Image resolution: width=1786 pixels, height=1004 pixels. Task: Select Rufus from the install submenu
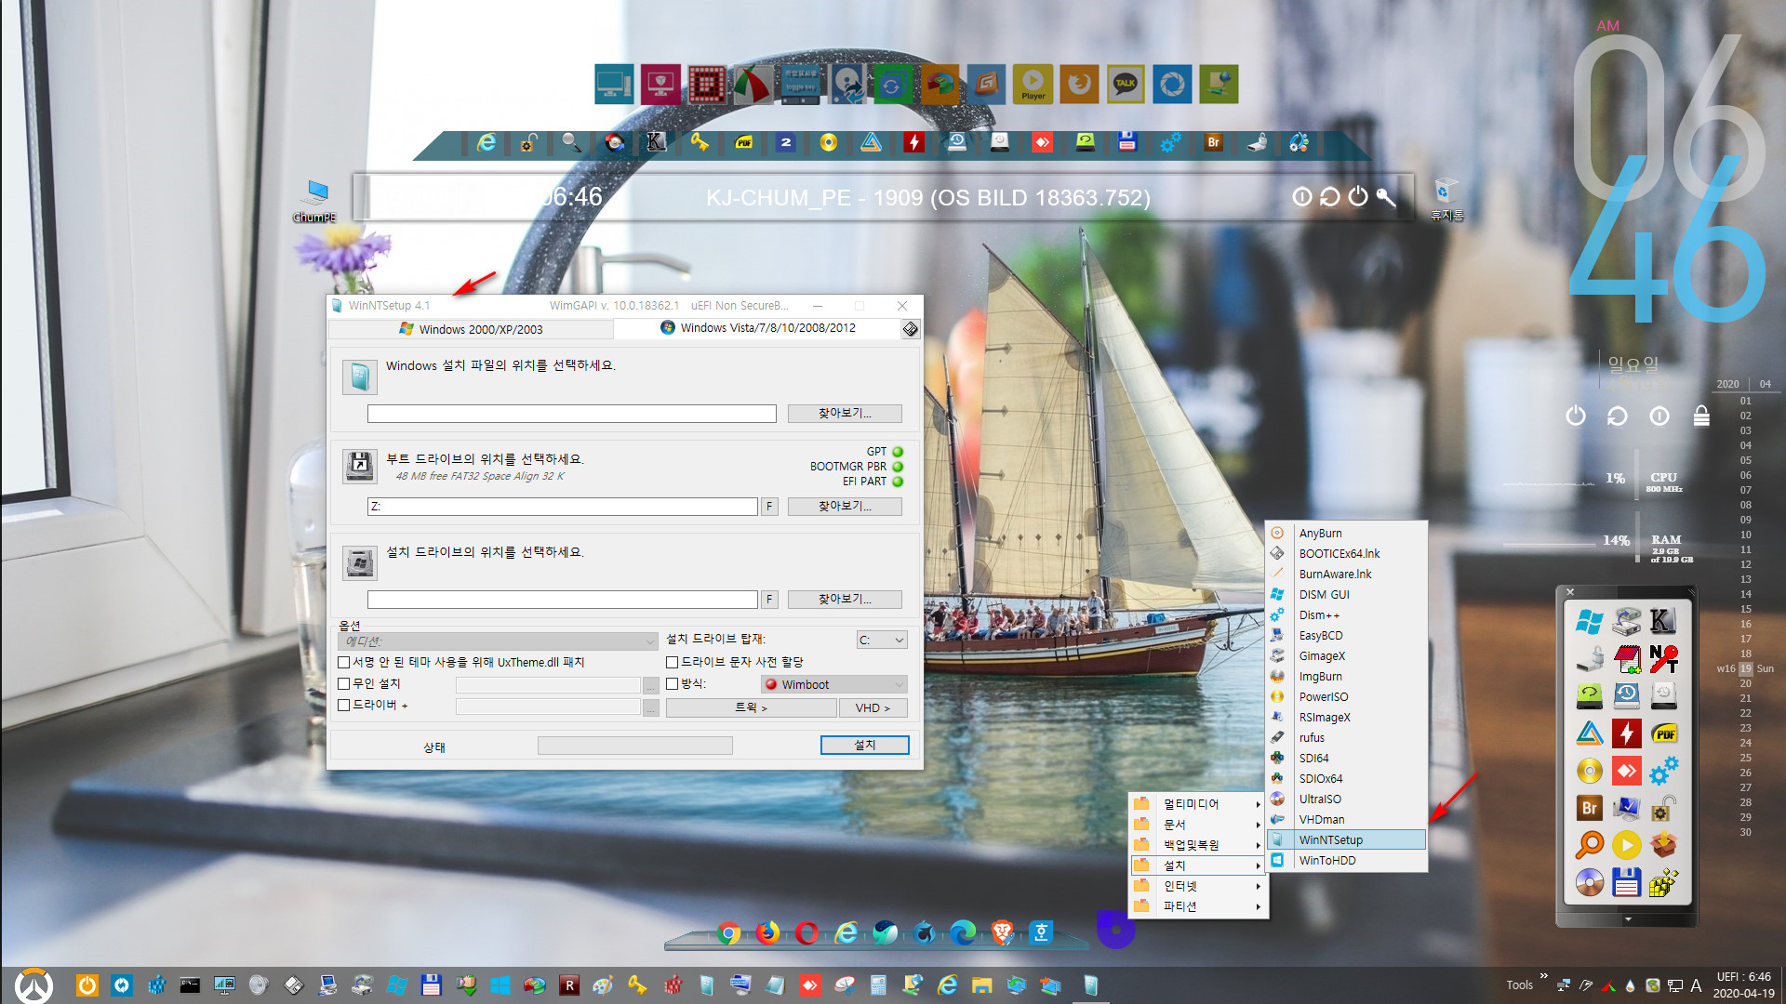[x=1346, y=737]
